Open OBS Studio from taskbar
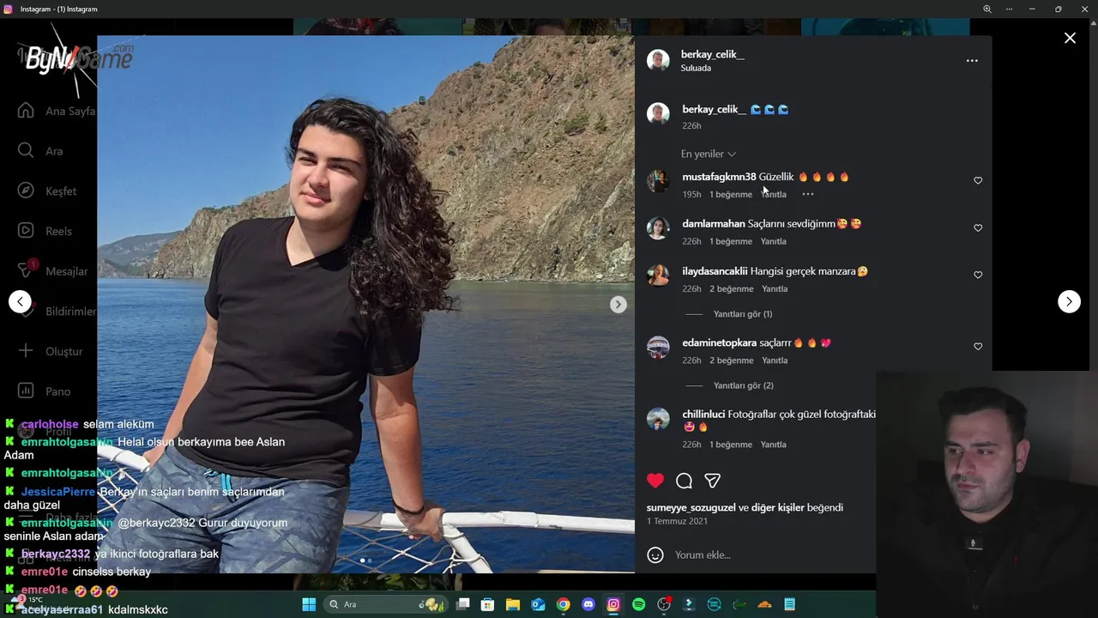 (x=664, y=604)
